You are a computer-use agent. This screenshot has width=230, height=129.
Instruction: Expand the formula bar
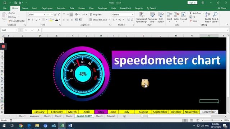pos(227,30)
